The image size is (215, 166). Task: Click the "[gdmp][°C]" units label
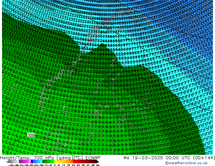click(70, 158)
